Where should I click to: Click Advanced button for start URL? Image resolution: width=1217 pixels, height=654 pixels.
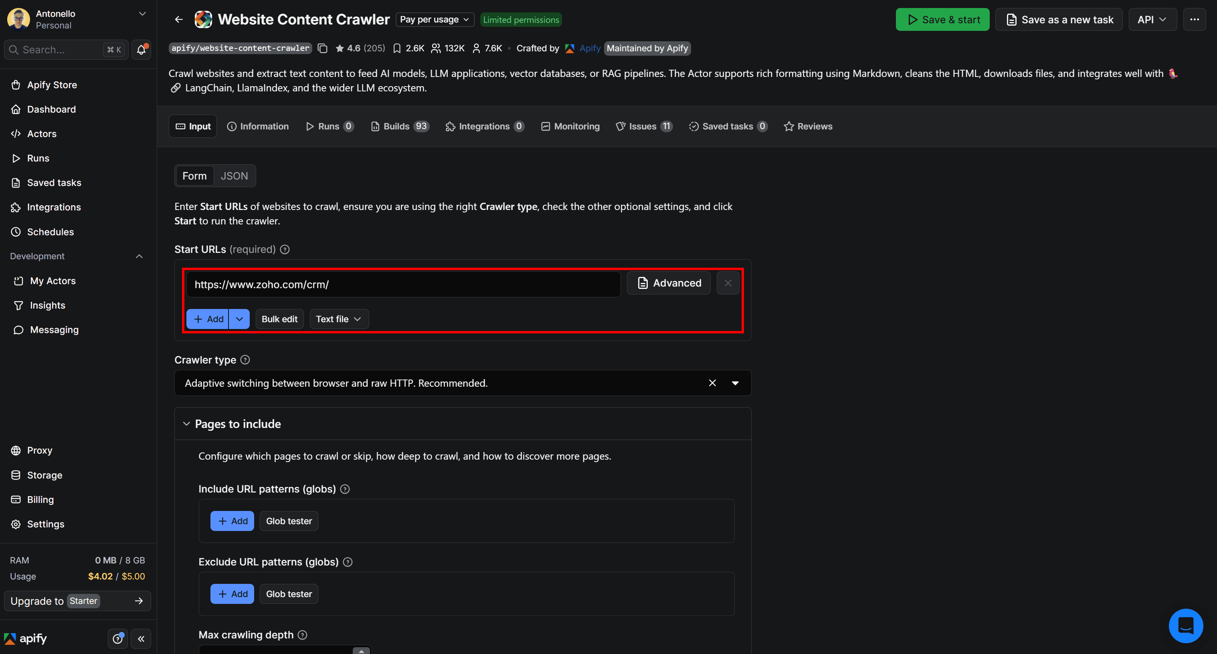[x=669, y=283]
